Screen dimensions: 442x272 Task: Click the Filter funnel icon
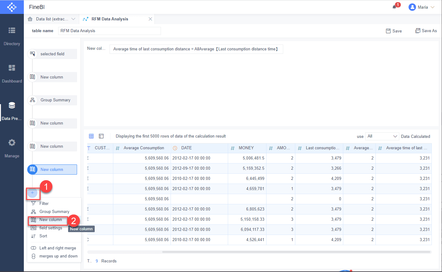tap(33, 203)
